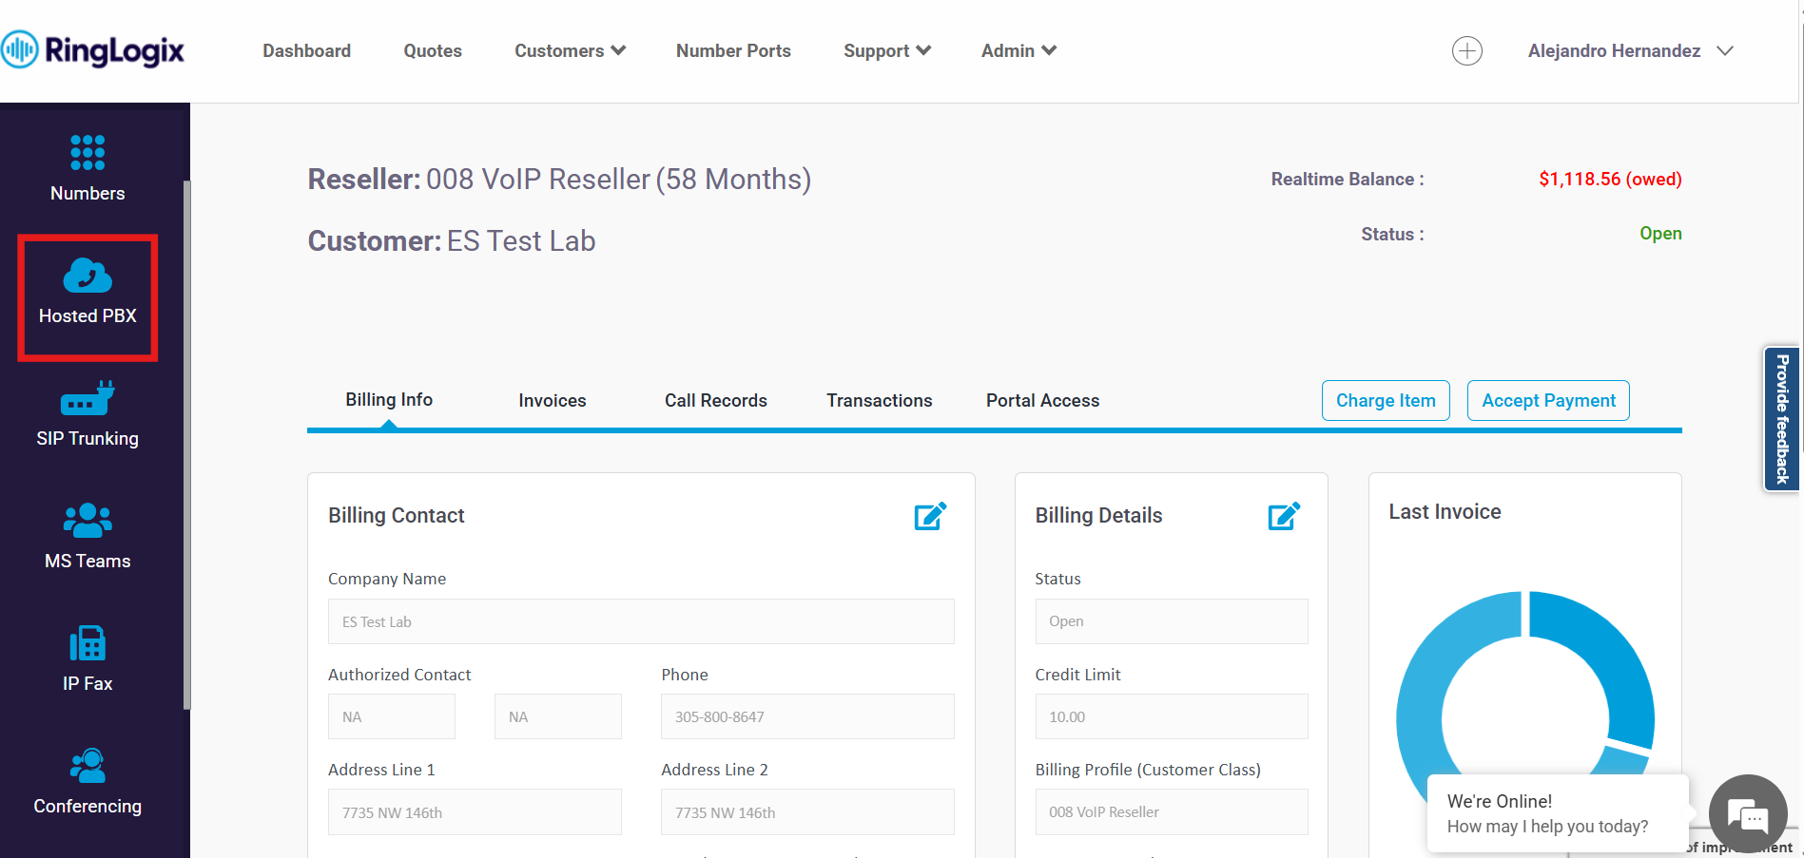The height and width of the screenshot is (858, 1804).
Task: Open Quotes page
Action: tap(433, 50)
